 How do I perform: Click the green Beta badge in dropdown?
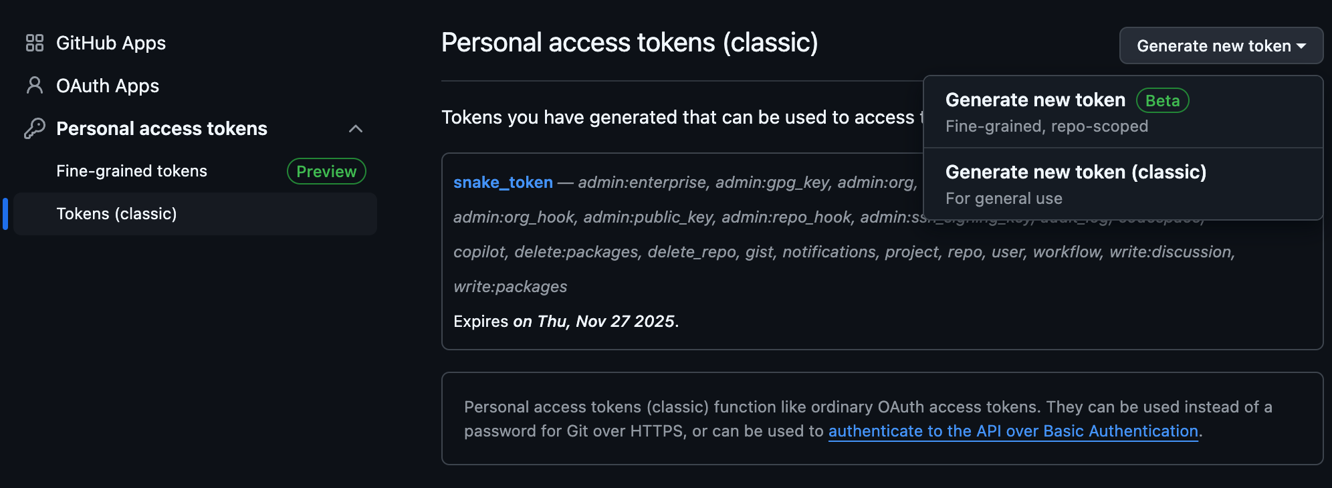(x=1162, y=100)
